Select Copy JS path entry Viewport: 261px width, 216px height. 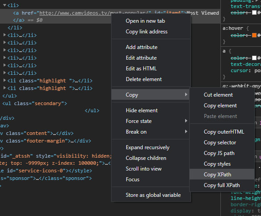(222, 153)
